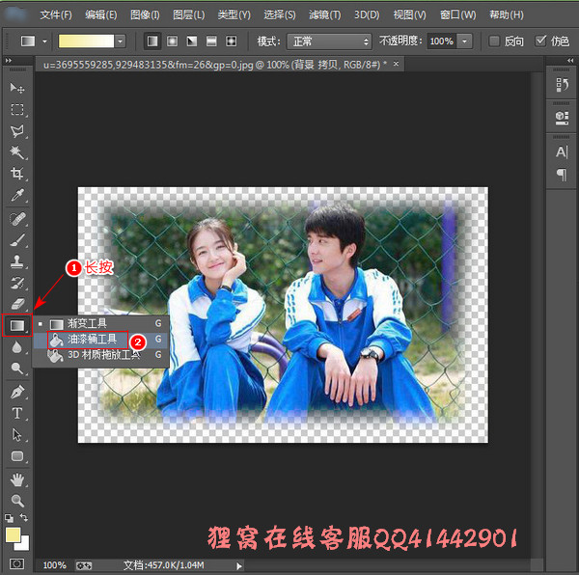
Task: Expand the tools panel double arrow
Action: point(9,61)
